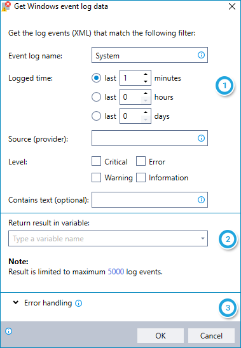Check the Error level checkbox
The width and height of the screenshot is (241, 348).
click(141, 161)
